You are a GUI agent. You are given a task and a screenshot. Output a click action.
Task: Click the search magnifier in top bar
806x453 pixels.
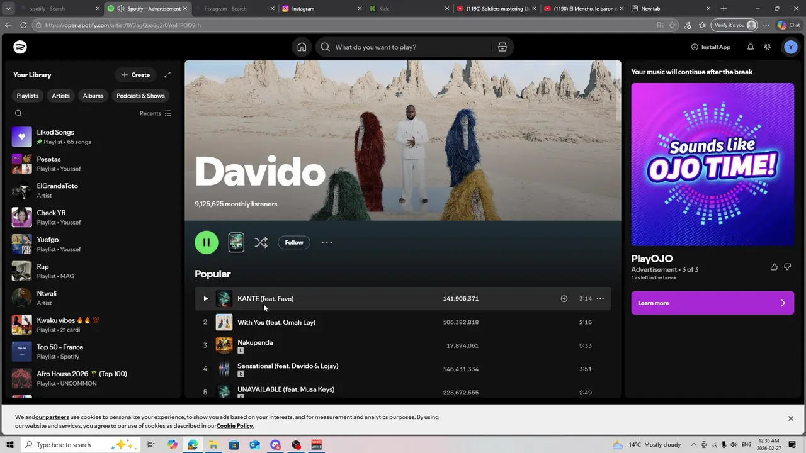coord(325,47)
